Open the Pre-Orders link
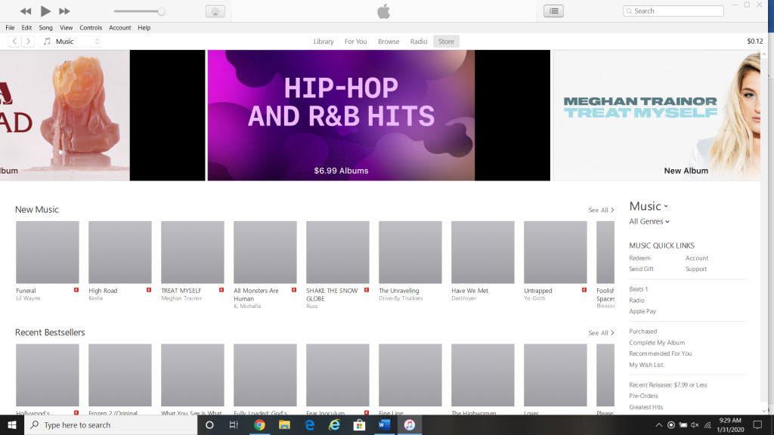The image size is (774, 435). point(643,396)
